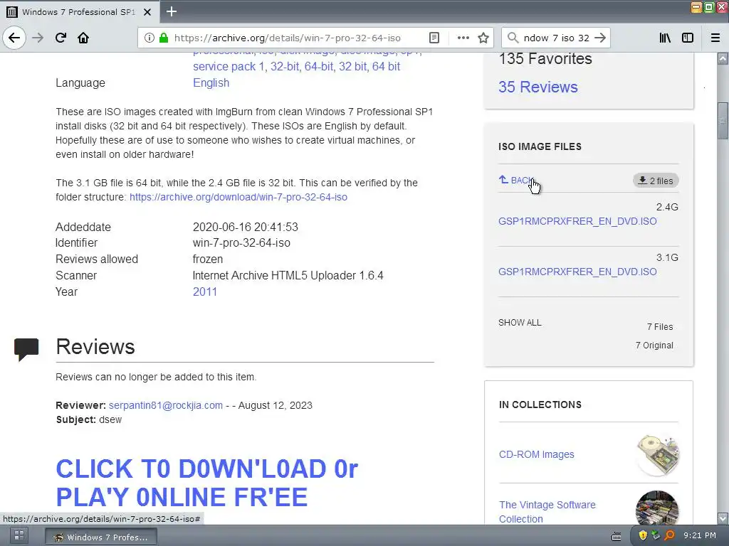
Task: Click the Forward arrow button
Action: click(38, 38)
